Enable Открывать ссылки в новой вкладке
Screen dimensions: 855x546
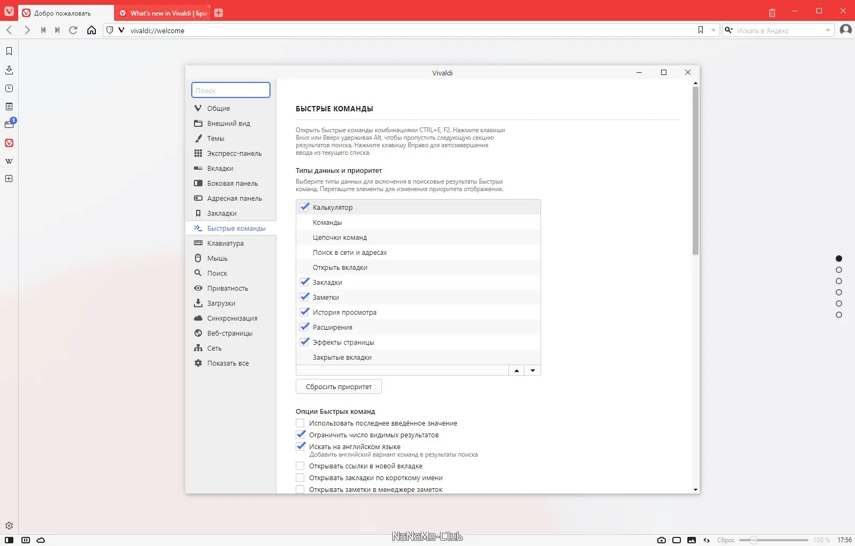300,466
